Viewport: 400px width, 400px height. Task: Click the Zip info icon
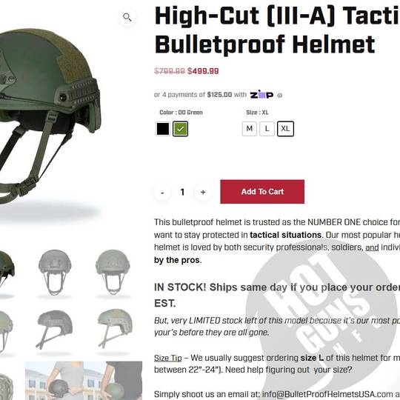[280, 96]
